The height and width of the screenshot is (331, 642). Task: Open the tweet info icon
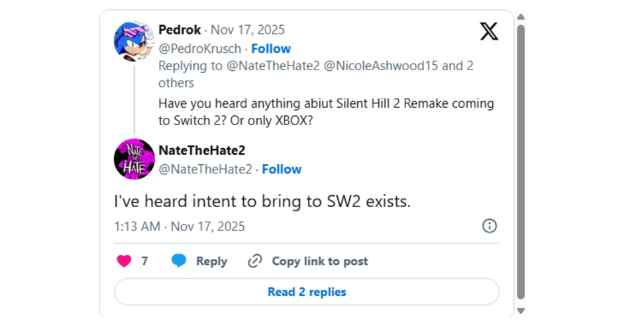(x=489, y=226)
